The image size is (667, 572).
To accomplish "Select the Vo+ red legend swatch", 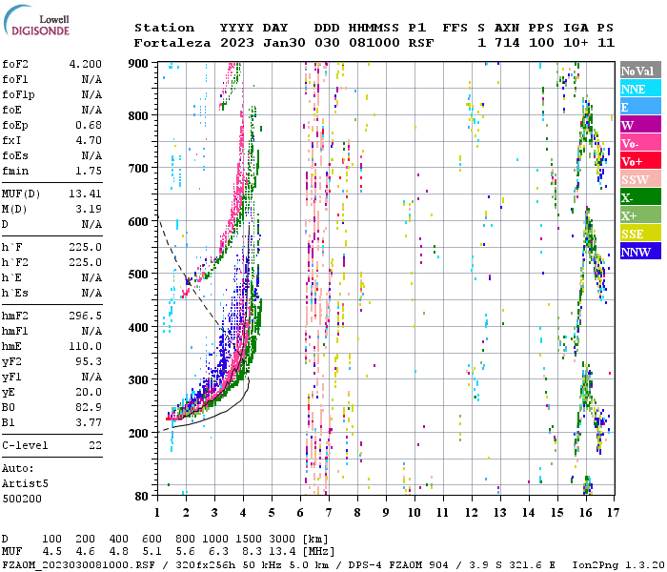I will coord(640,161).
